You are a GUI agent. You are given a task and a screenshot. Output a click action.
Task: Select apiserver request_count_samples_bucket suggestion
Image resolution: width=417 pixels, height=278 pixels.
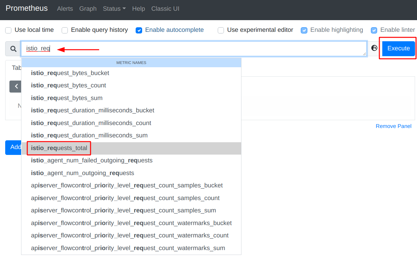tap(131, 185)
